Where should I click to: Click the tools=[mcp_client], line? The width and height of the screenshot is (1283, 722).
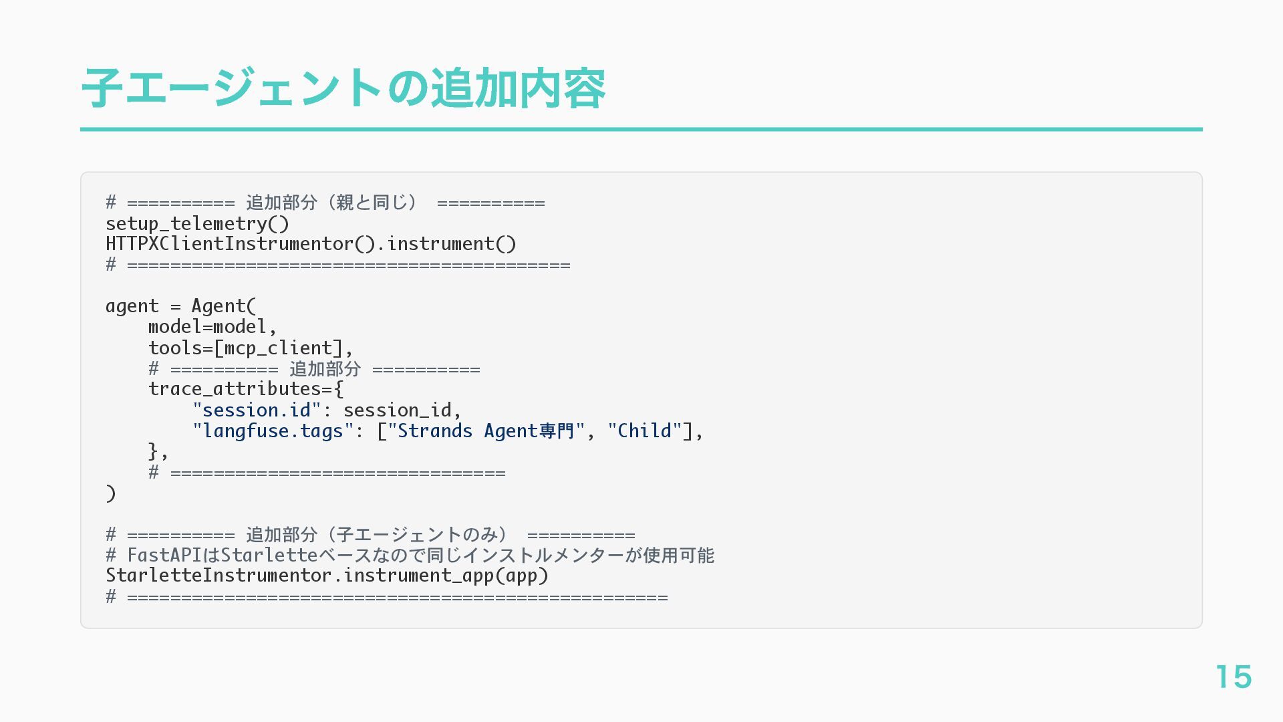click(250, 348)
